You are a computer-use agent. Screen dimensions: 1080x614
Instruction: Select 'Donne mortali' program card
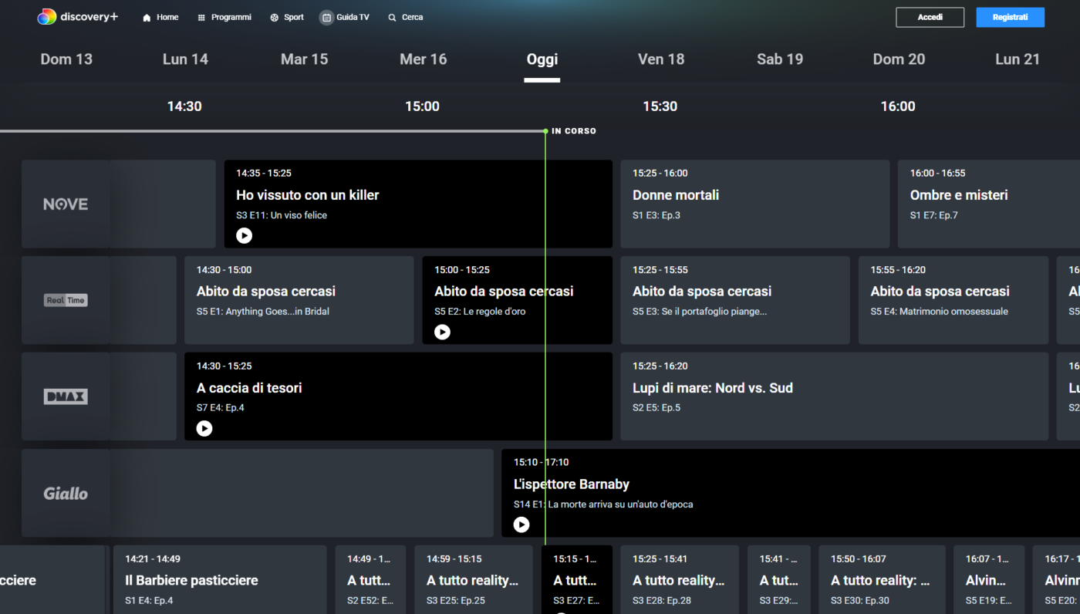(754, 204)
